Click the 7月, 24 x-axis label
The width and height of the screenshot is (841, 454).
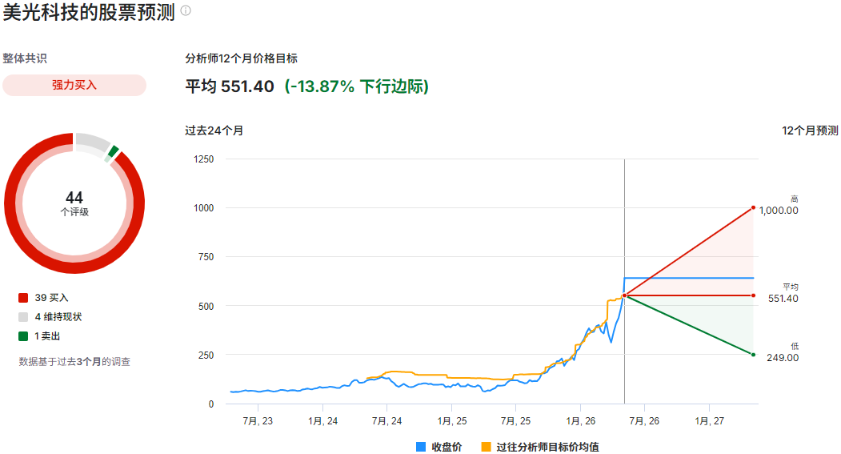[x=386, y=421]
